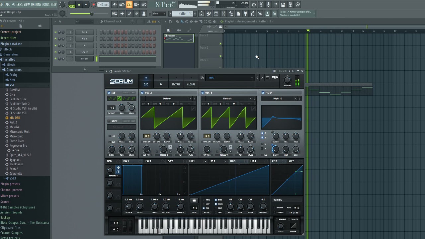The width and height of the screenshot is (425, 239).
Task: Toggle filter routing for oscillator A
Action: point(262,133)
